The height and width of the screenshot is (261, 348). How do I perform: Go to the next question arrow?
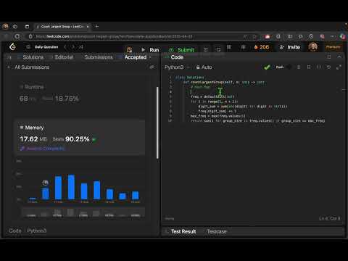click(73, 47)
